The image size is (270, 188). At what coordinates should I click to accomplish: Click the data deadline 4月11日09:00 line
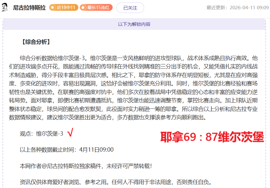[x=67, y=150]
